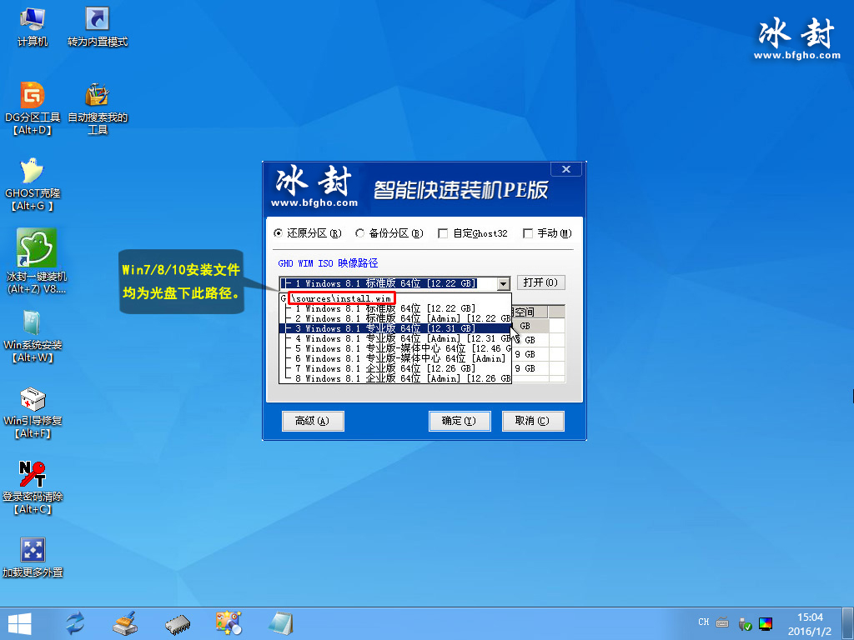Launch the GHOST克隆 ghost icon
854x640 pixels.
pyautogui.click(x=33, y=184)
